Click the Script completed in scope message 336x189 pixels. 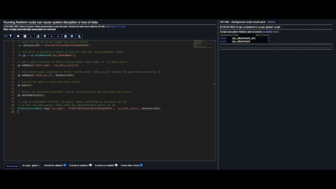click(x=250, y=27)
